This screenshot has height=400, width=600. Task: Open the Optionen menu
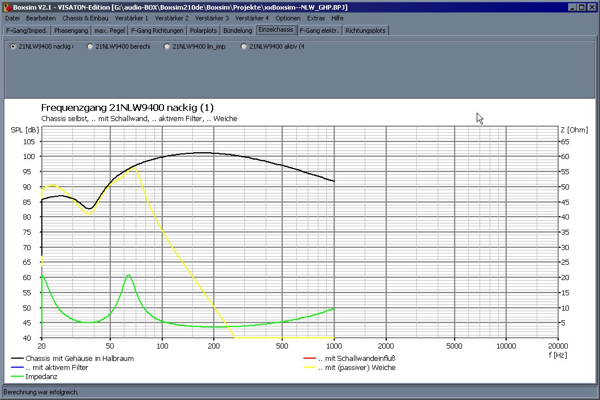point(288,18)
